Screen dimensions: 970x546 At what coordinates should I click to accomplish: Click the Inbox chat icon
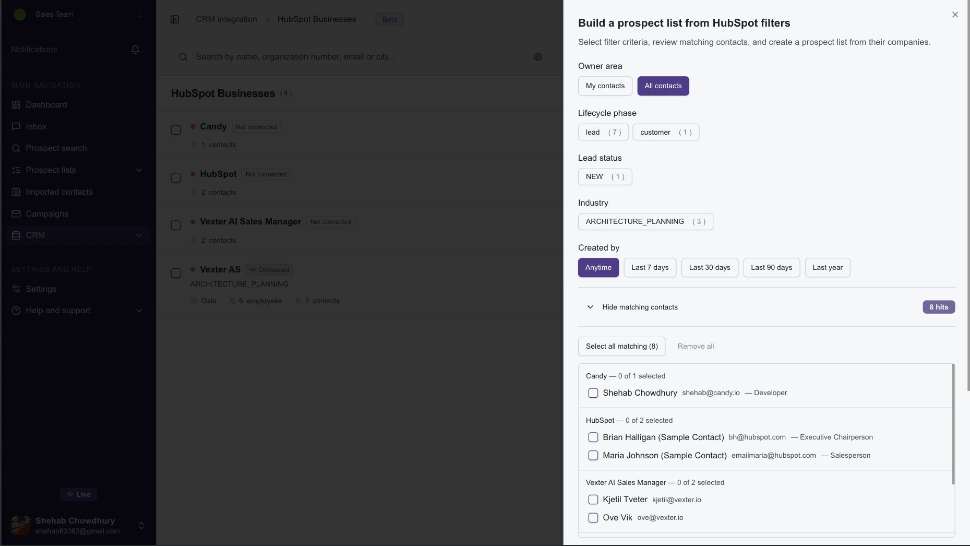[16, 127]
